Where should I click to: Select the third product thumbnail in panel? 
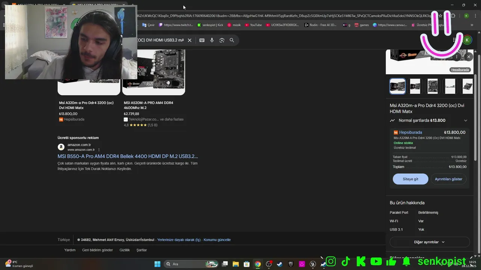(433, 86)
